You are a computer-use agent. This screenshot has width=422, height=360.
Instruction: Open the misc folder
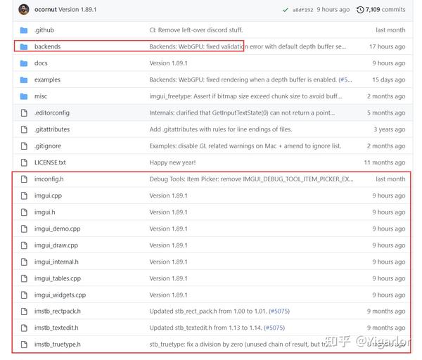41,96
